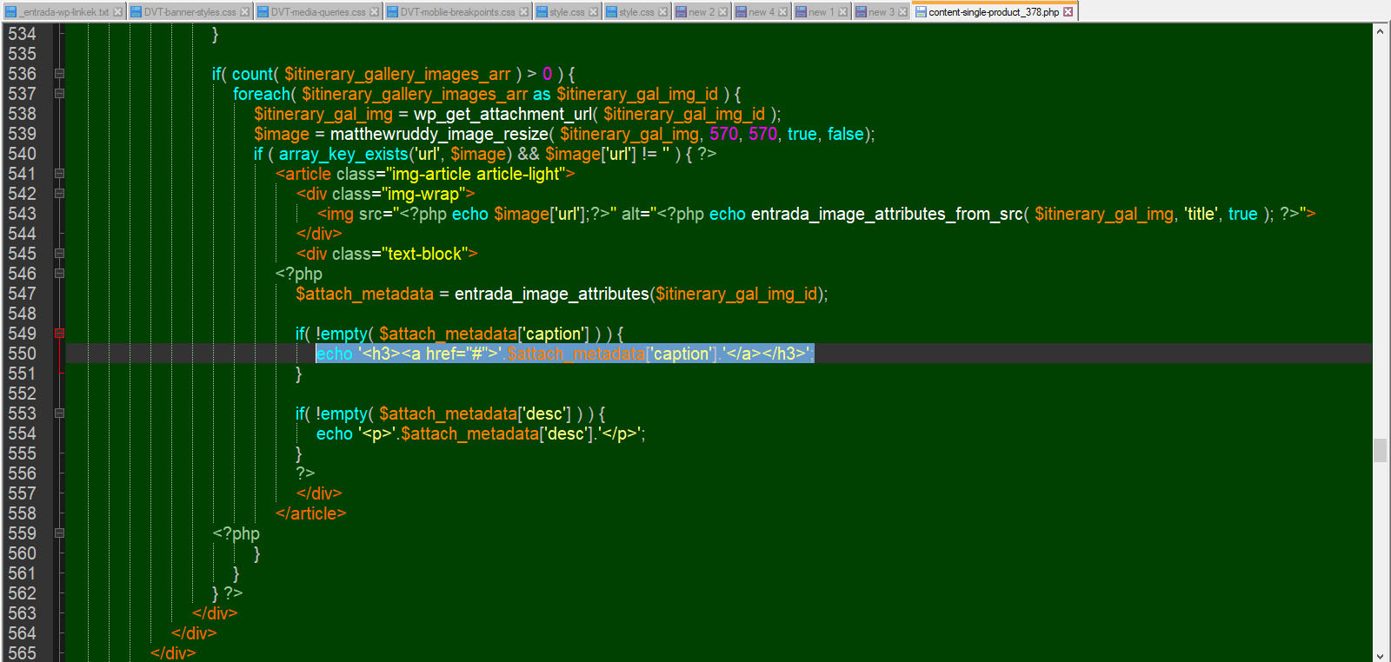Collapse the foreach block fold at line 537

point(59,94)
